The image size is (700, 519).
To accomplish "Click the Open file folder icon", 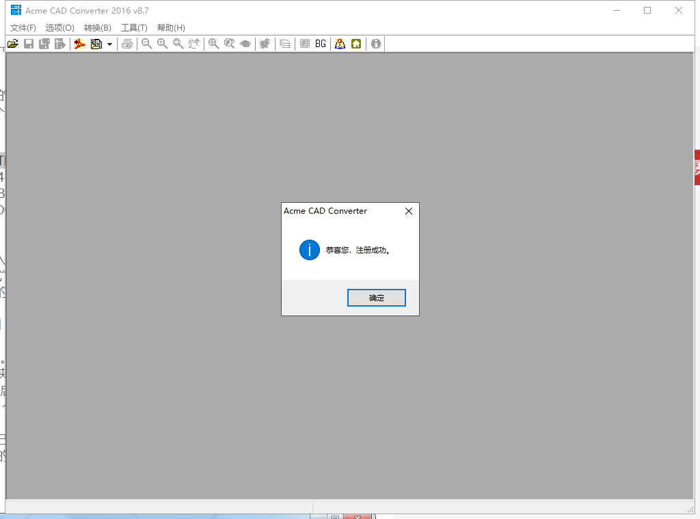I will [x=13, y=44].
